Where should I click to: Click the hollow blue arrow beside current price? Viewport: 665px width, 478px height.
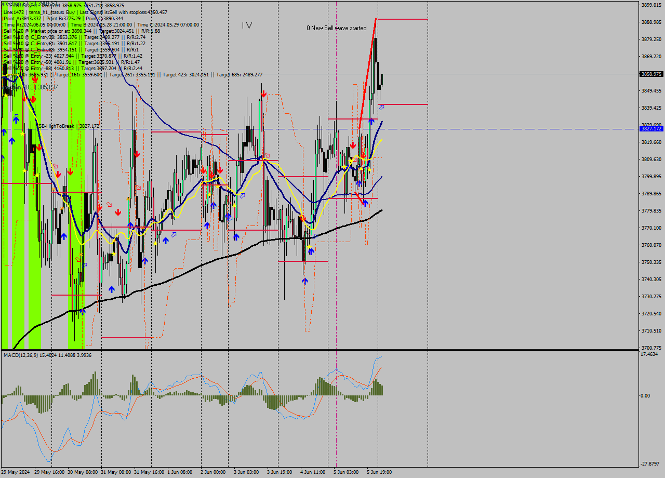pos(381,108)
